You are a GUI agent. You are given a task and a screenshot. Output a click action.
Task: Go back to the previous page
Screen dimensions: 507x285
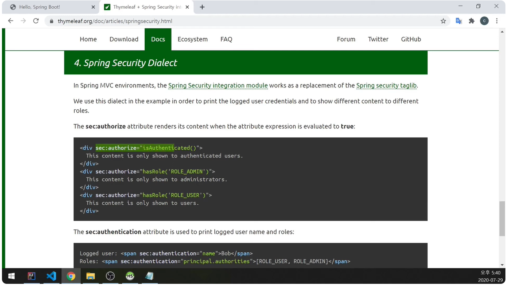(11, 21)
